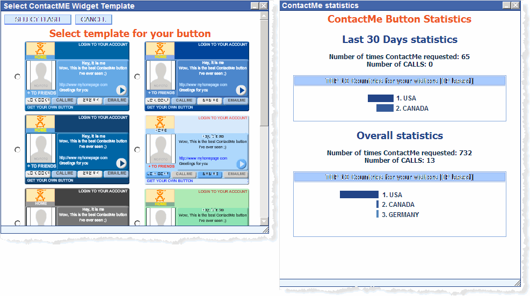Click the template list scrollbar up arrow
Viewport: 530px width, 296px height.
pos(264,16)
